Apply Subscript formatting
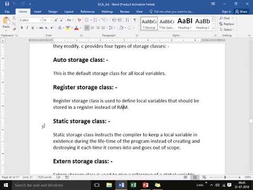Viewport: 253px width, 190px height. (46, 28)
